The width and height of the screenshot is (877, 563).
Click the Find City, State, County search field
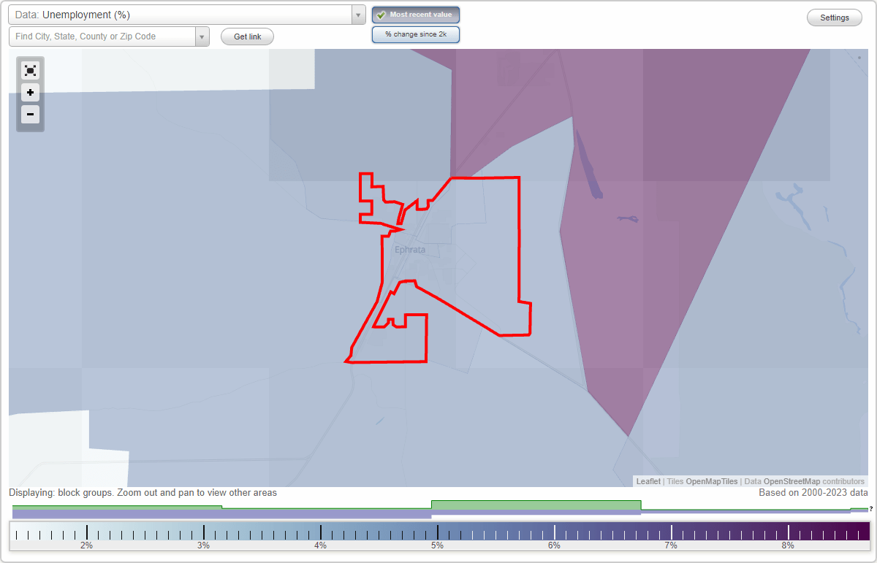[102, 37]
